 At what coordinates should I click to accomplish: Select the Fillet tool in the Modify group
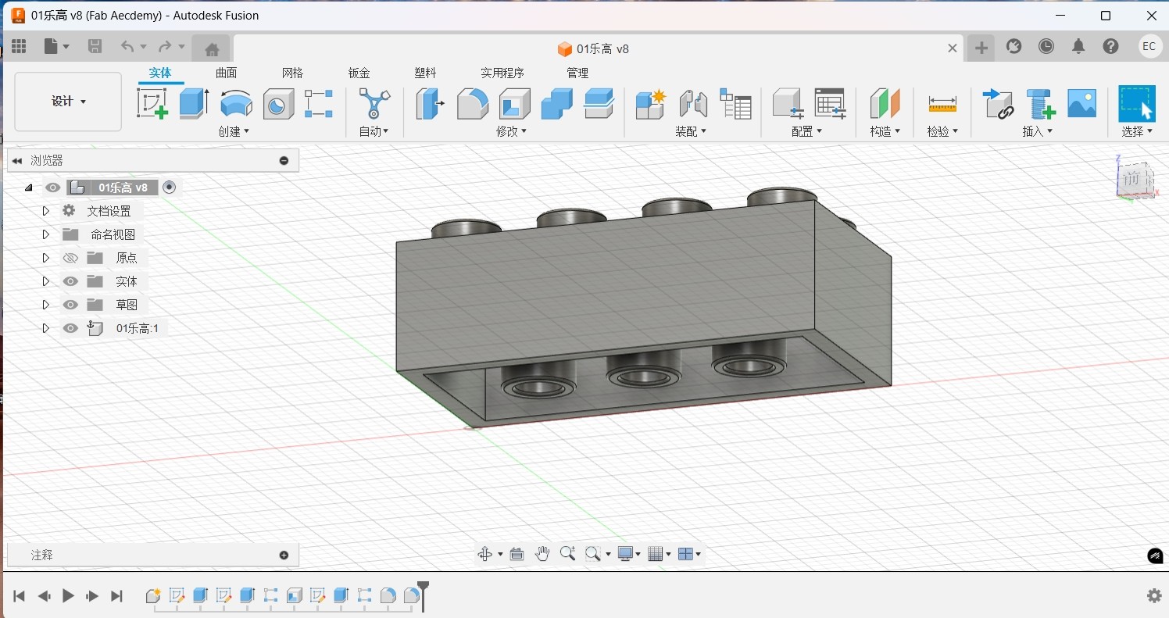(472, 103)
